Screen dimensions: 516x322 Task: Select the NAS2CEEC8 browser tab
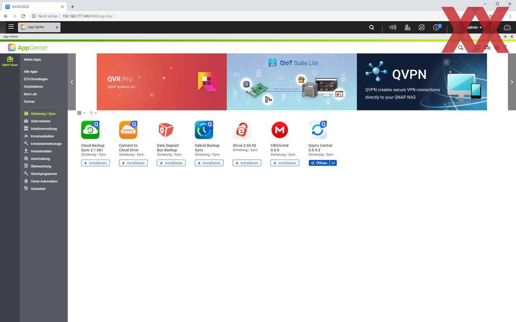click(35, 6)
